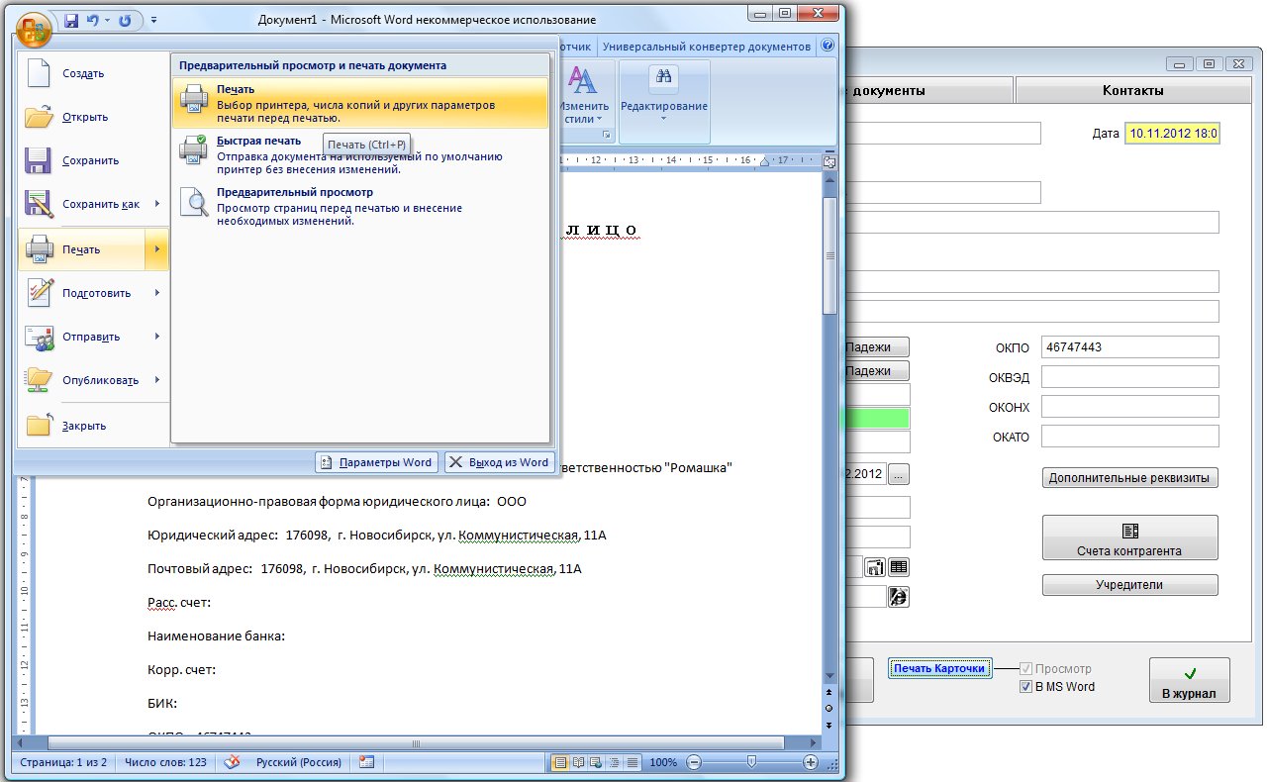Click the В журнал button with checkmark
The image size is (1267, 782).
click(x=1190, y=680)
